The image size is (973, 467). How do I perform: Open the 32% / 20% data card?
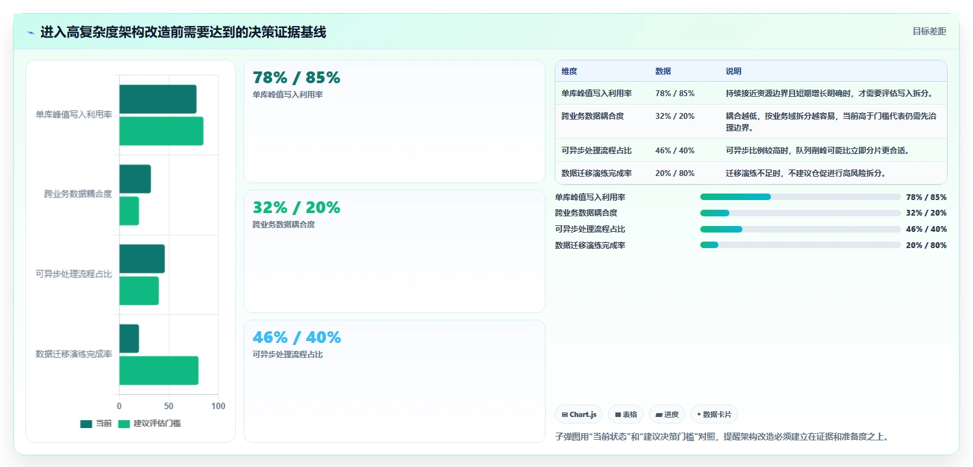[x=394, y=251]
